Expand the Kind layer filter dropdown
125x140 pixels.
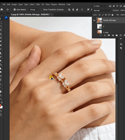(100, 6)
